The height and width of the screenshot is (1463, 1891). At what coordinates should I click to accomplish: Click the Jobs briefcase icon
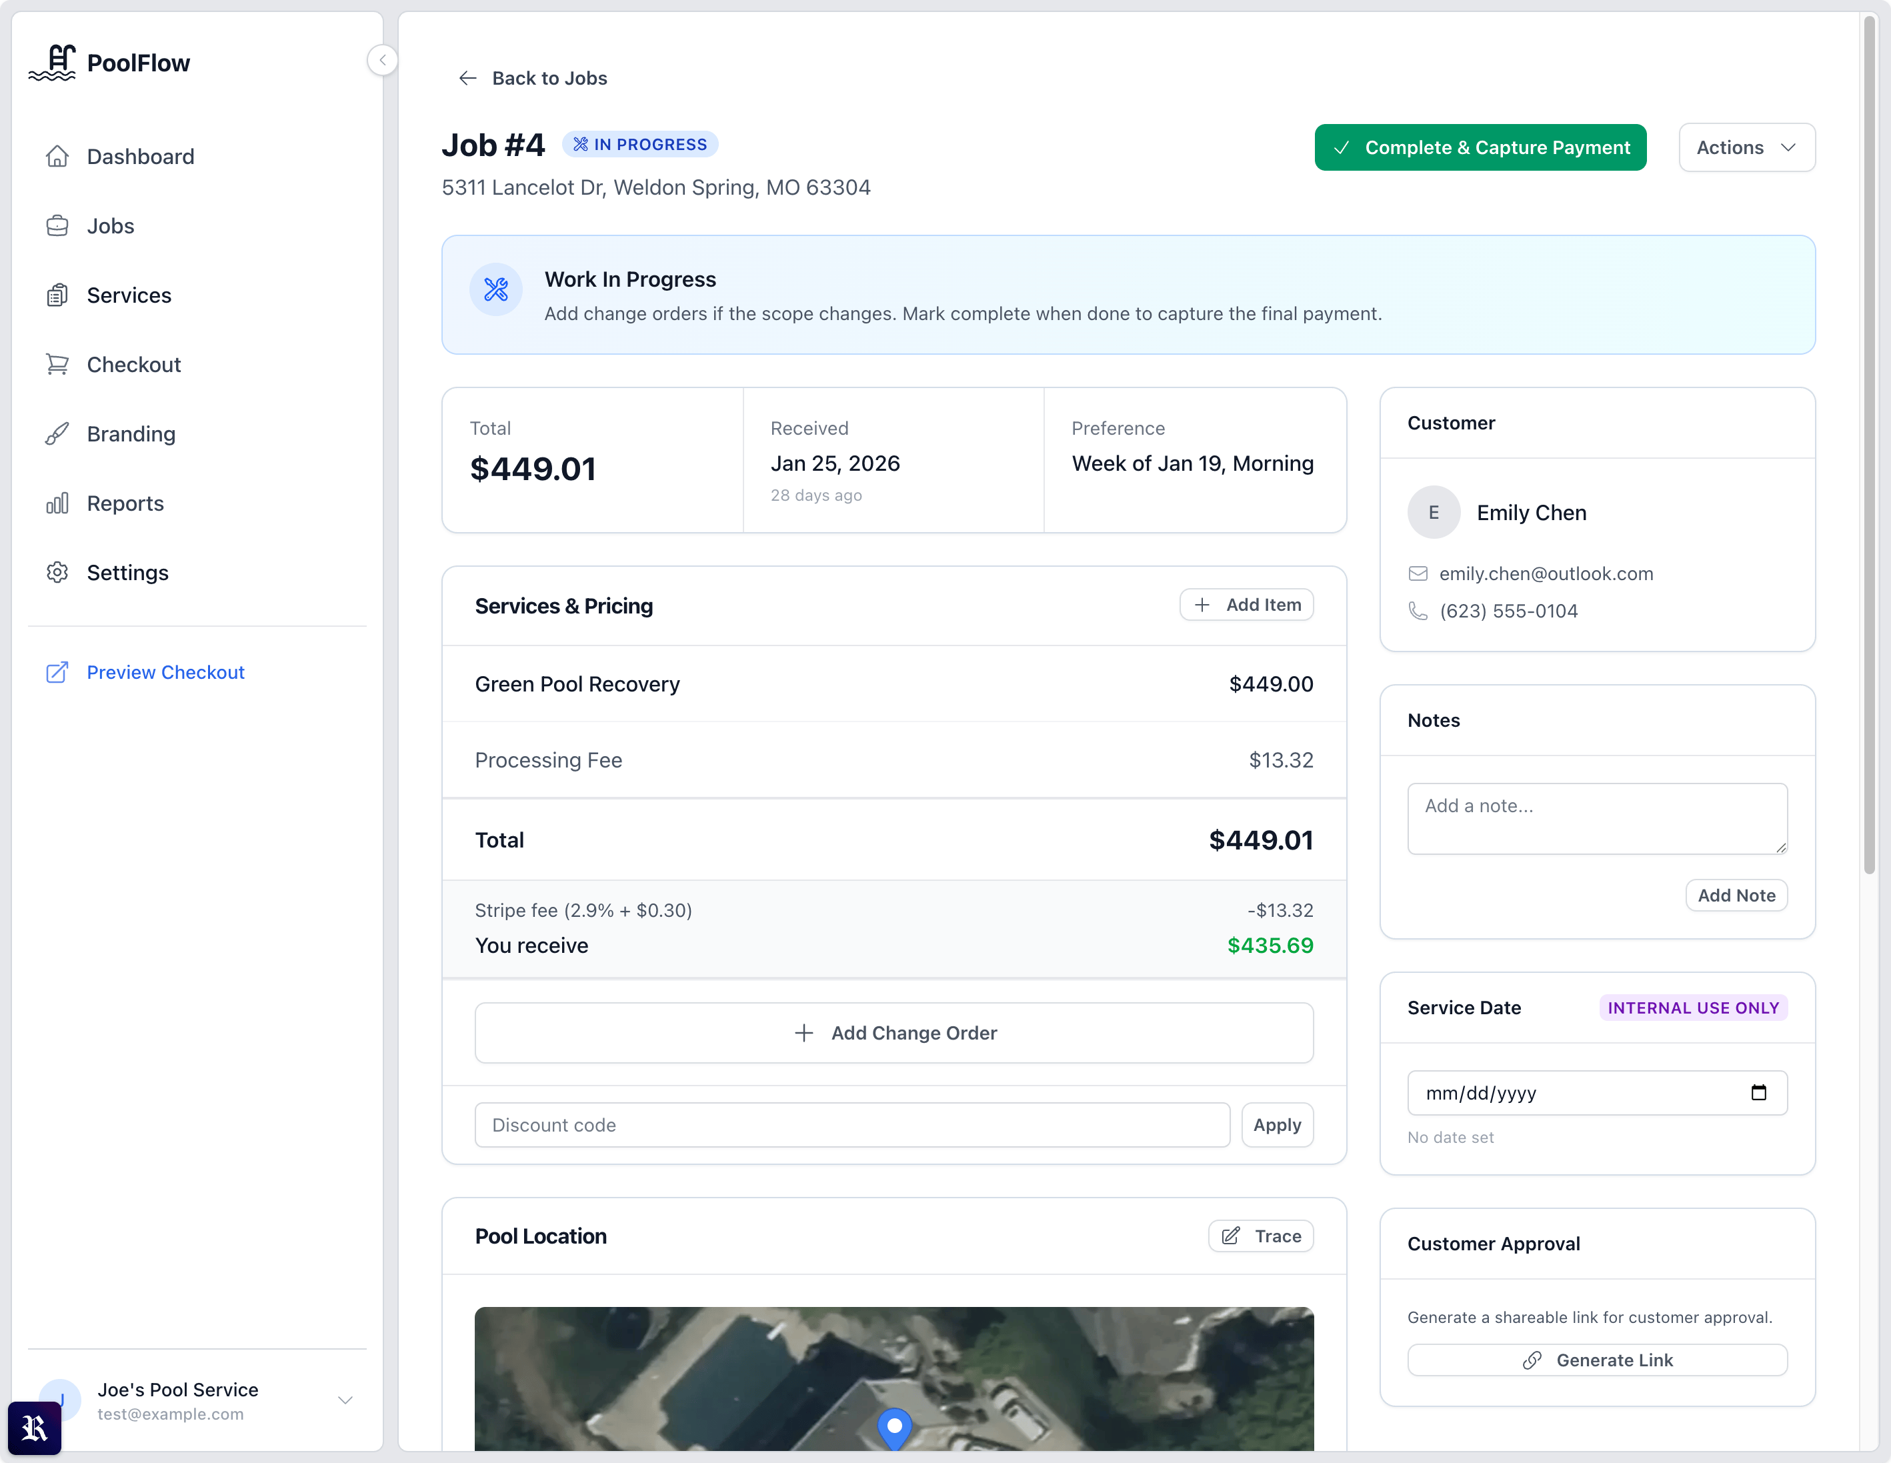[x=57, y=225]
